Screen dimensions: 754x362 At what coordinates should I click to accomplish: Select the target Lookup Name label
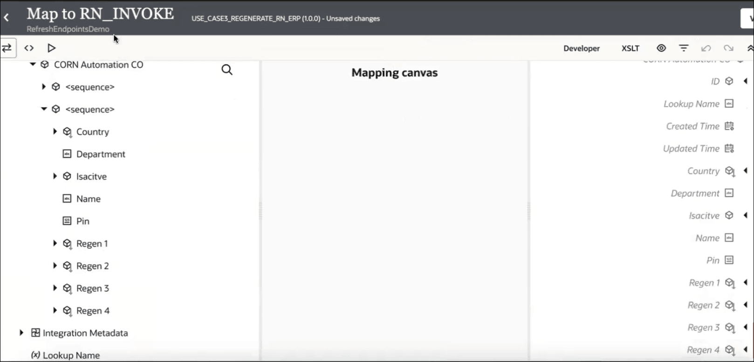(692, 104)
